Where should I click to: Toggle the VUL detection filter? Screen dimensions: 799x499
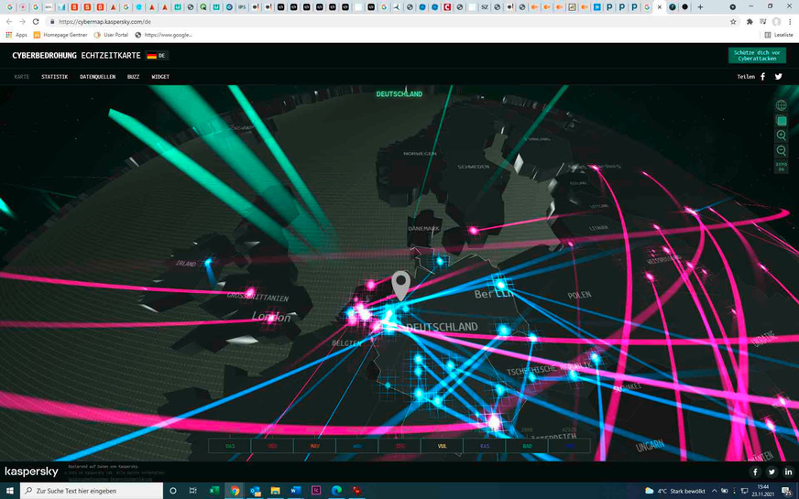442,446
